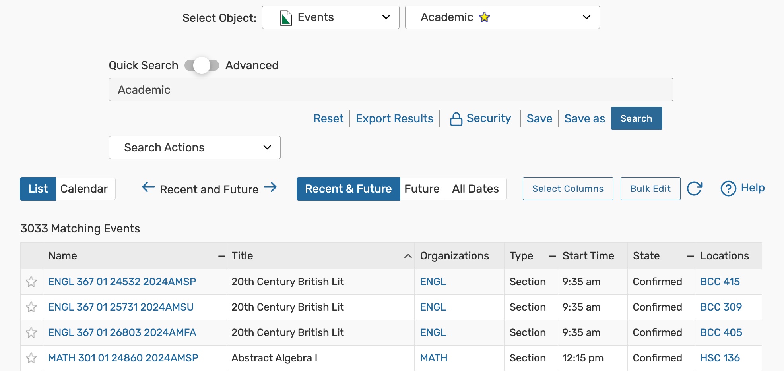Click the Help question mark icon
Viewport: 784px width, 371px height.
728,189
